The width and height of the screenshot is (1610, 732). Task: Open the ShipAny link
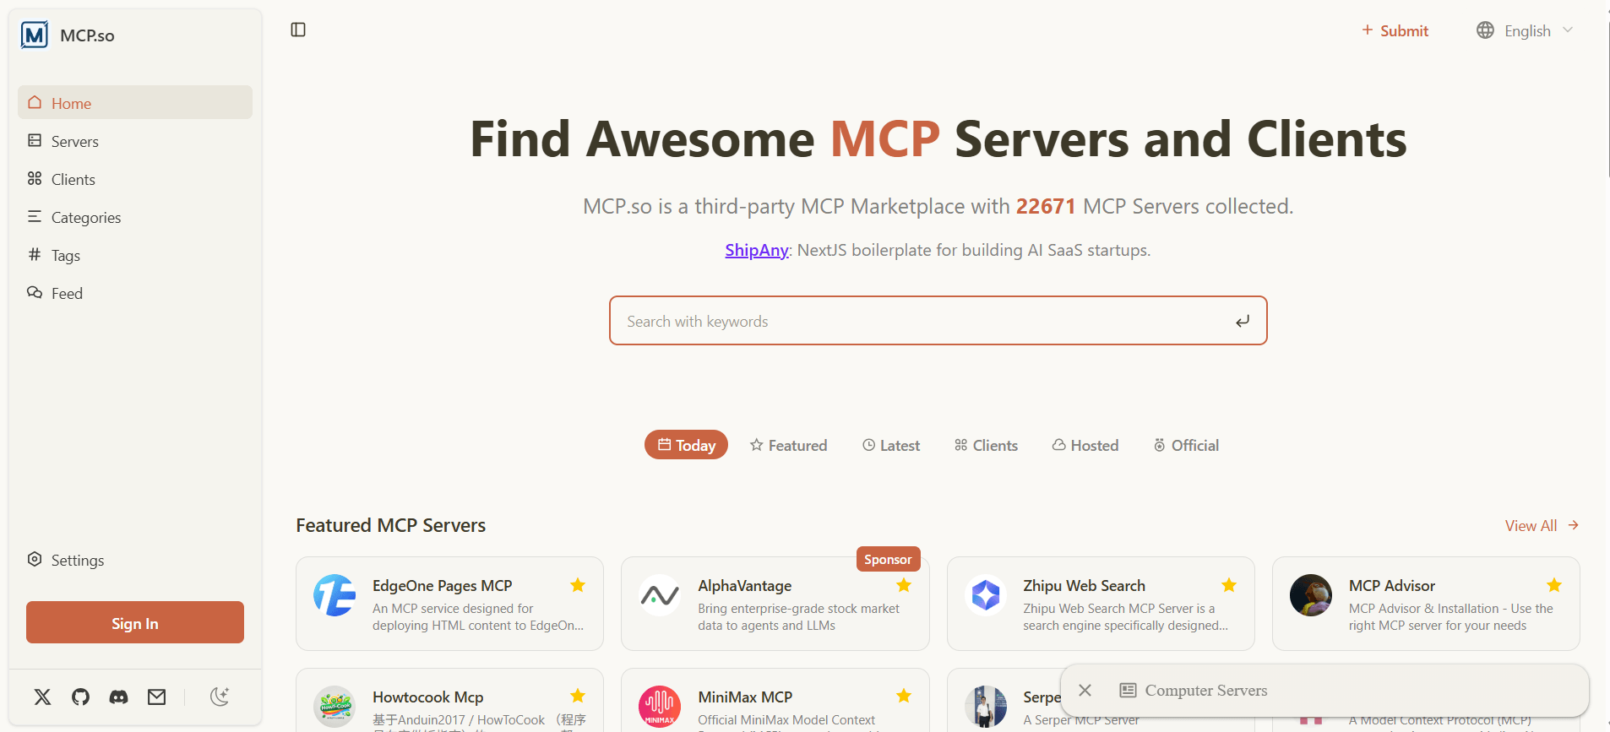click(x=757, y=250)
